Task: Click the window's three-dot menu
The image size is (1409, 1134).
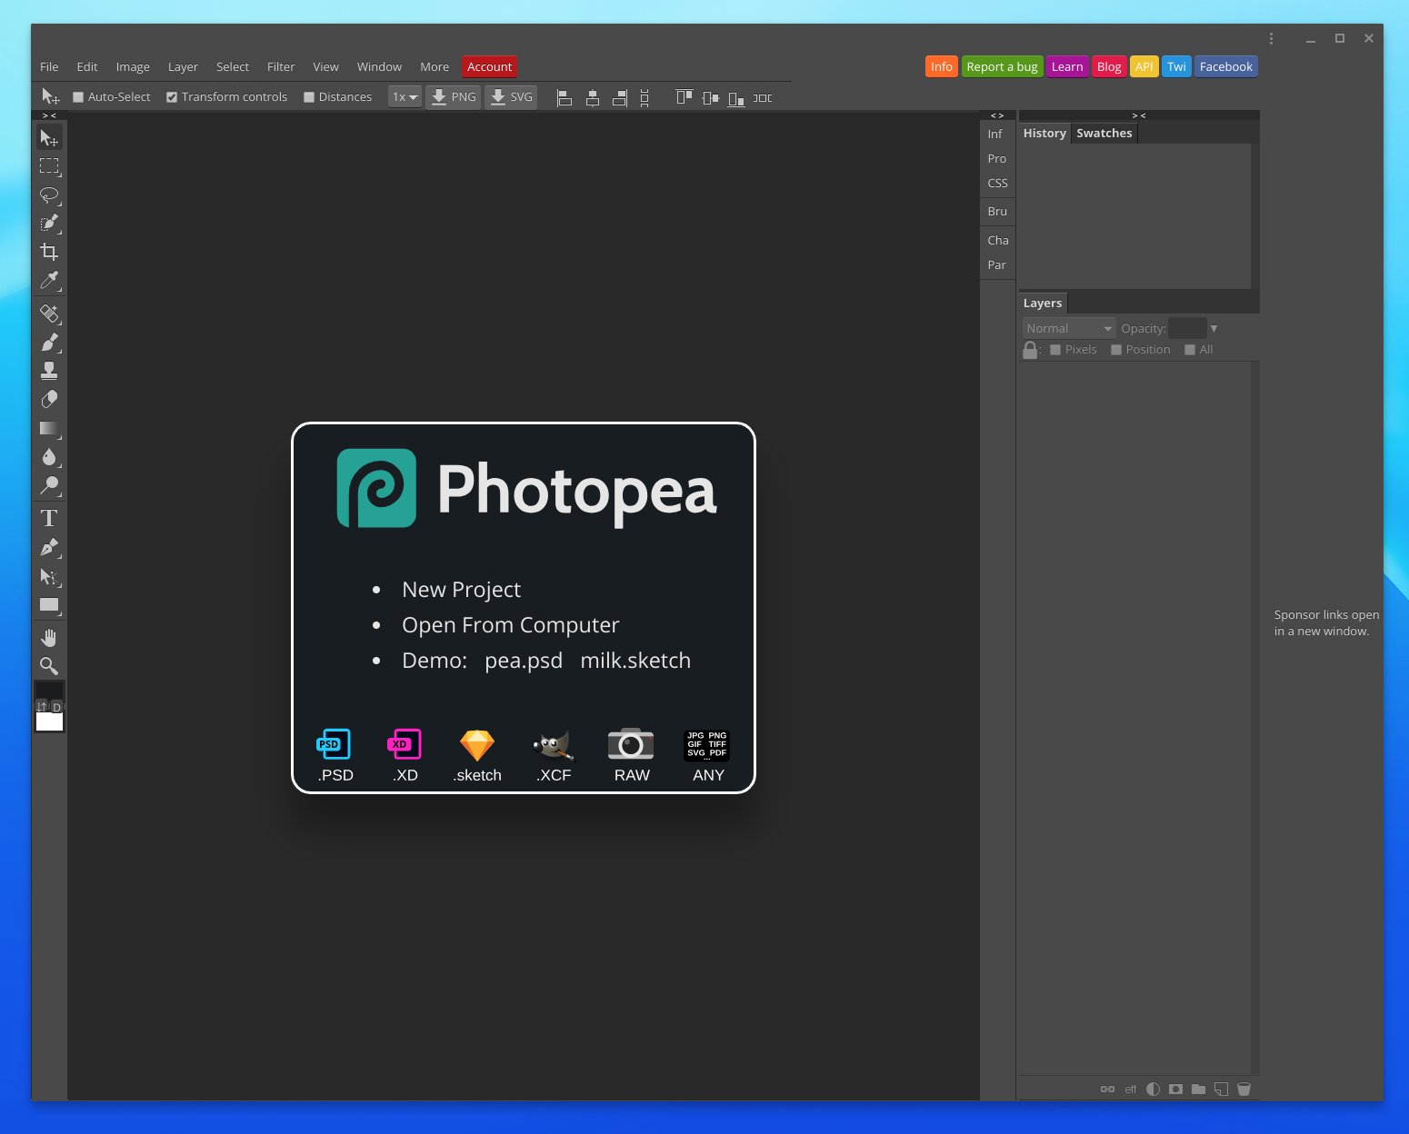Action: (x=1271, y=38)
